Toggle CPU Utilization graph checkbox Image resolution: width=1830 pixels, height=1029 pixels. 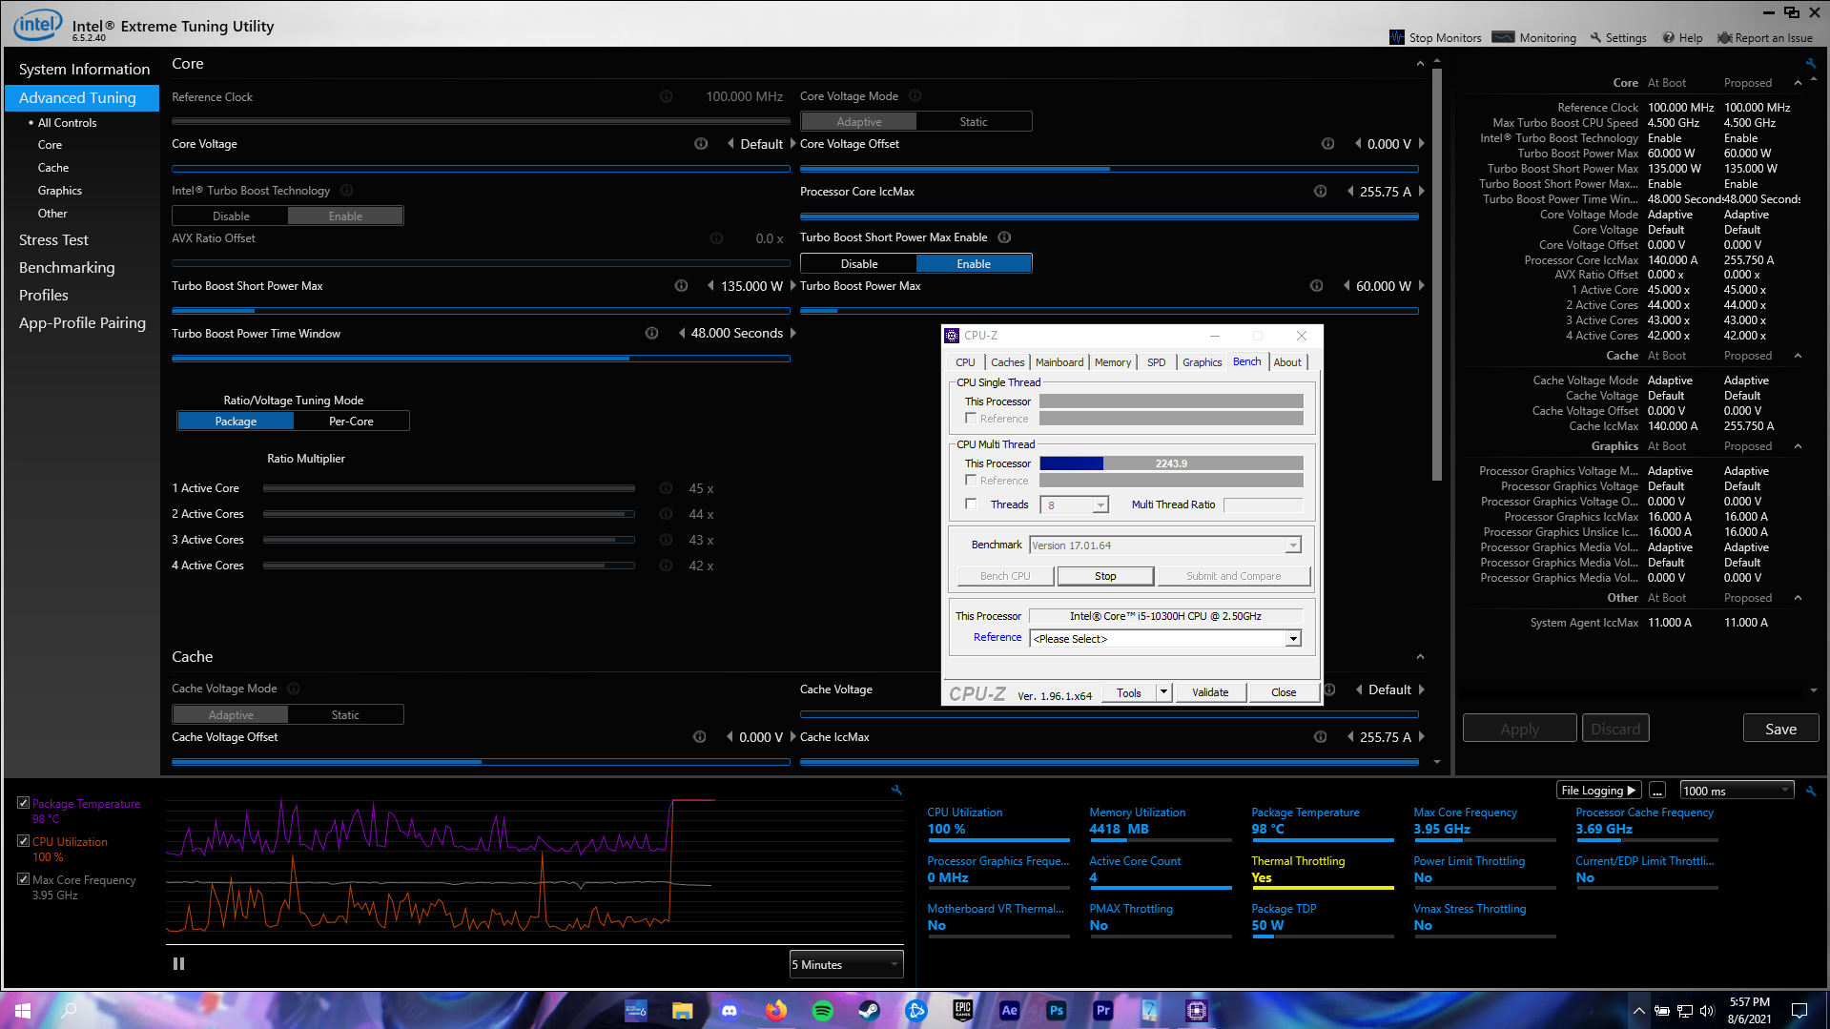point(24,841)
